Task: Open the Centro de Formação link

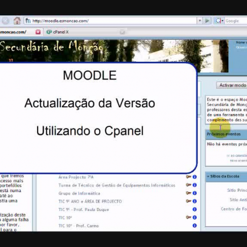Action: [x=234, y=209]
